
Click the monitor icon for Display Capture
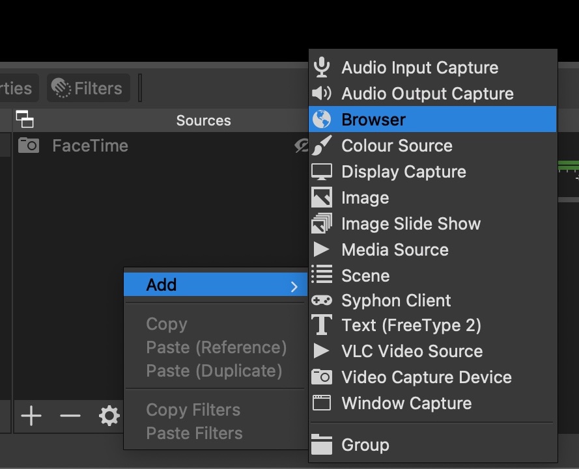[322, 172]
